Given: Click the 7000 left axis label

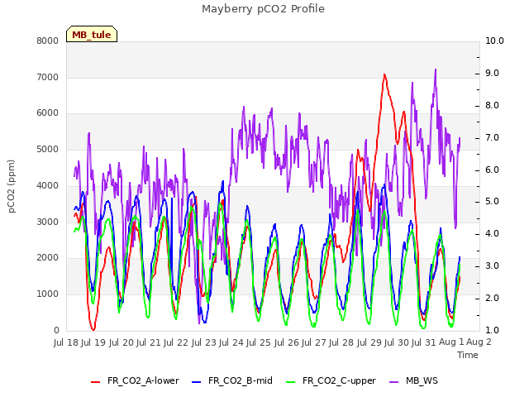Looking at the screenshot, I should tap(48, 77).
